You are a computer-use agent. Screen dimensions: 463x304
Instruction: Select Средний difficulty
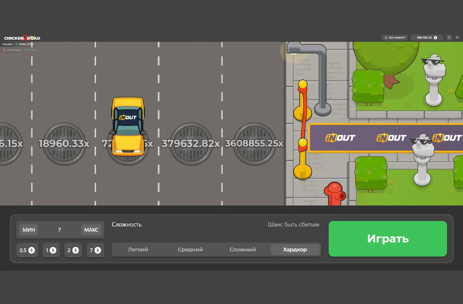coord(190,250)
